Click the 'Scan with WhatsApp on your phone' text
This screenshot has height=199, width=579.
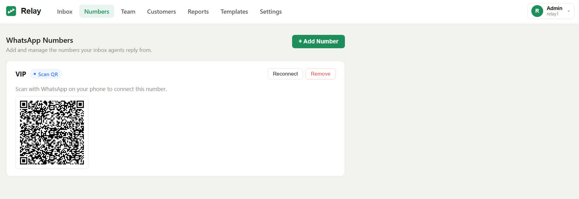[x=91, y=89]
